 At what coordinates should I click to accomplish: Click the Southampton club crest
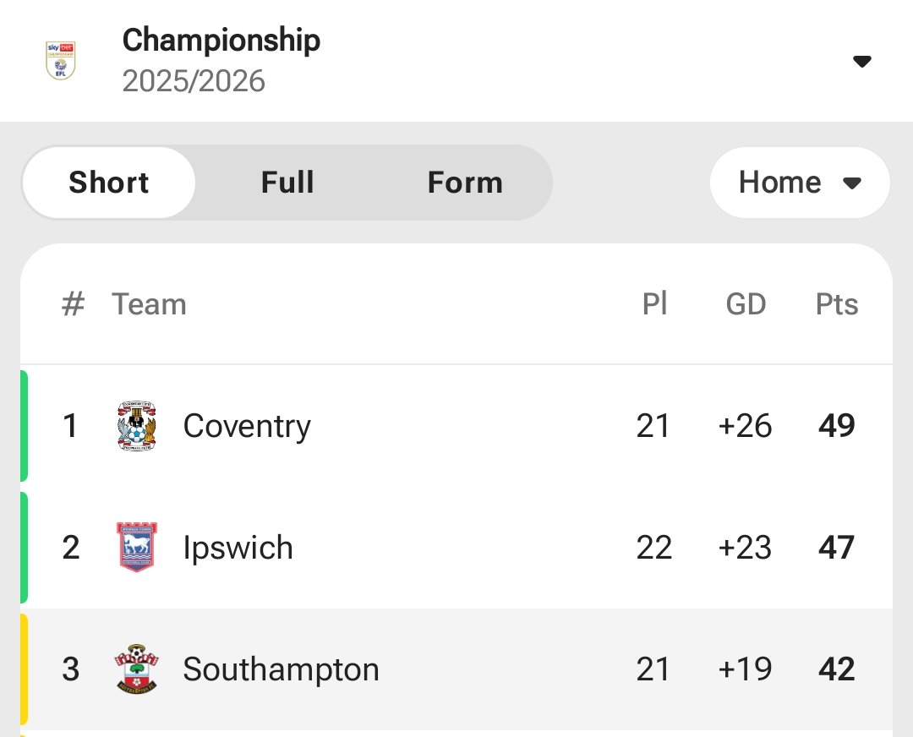136,669
